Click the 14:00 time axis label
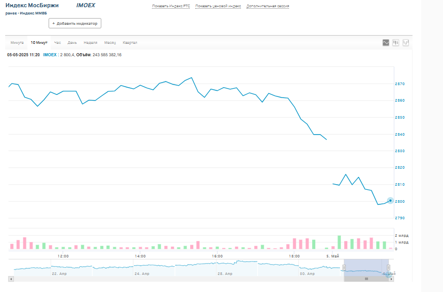Viewport: 443px width, 292px height. point(140,256)
